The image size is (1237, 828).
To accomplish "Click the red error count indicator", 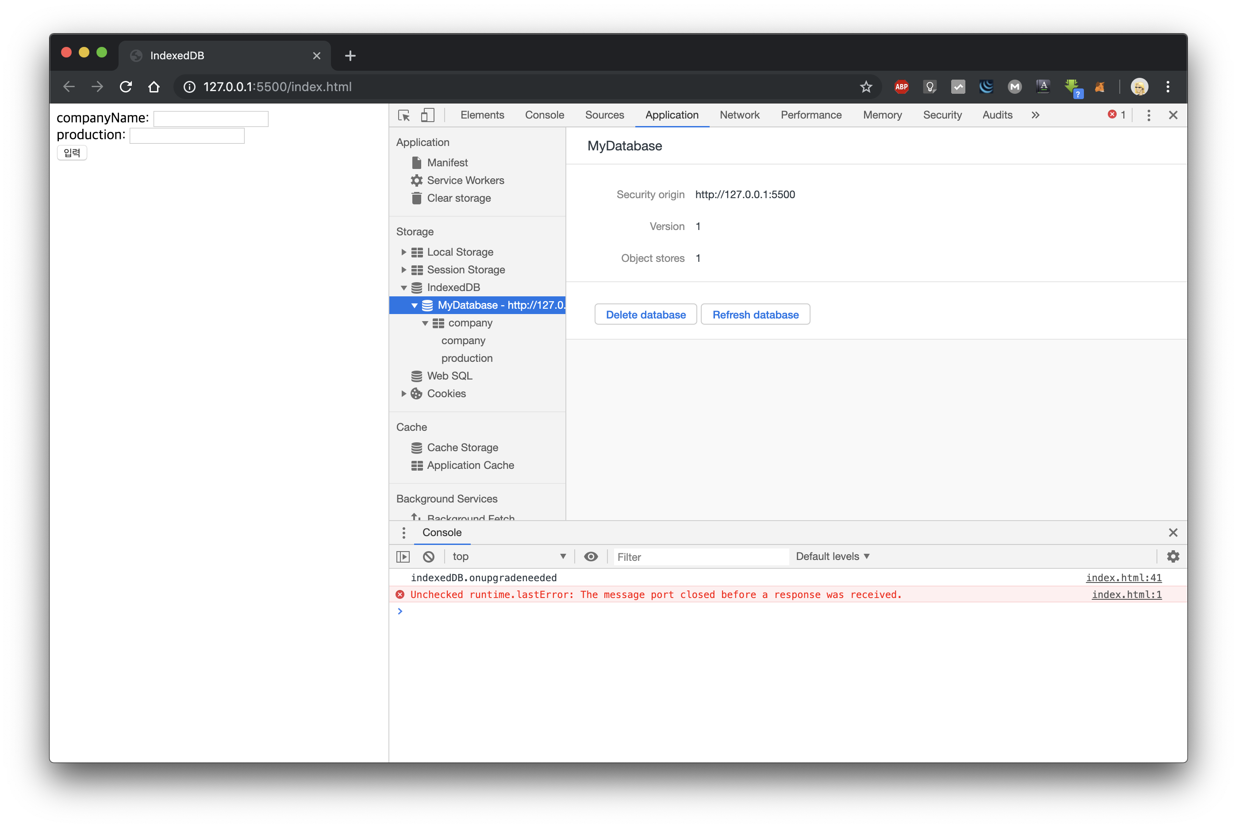I will click(x=1116, y=115).
